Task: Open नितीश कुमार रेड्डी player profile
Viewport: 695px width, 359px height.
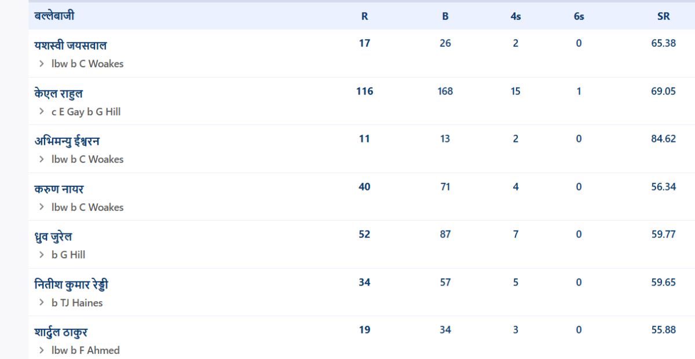Action: (71, 285)
